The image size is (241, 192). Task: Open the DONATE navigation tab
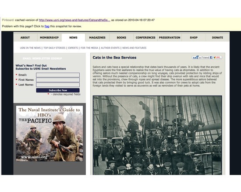click(217, 38)
